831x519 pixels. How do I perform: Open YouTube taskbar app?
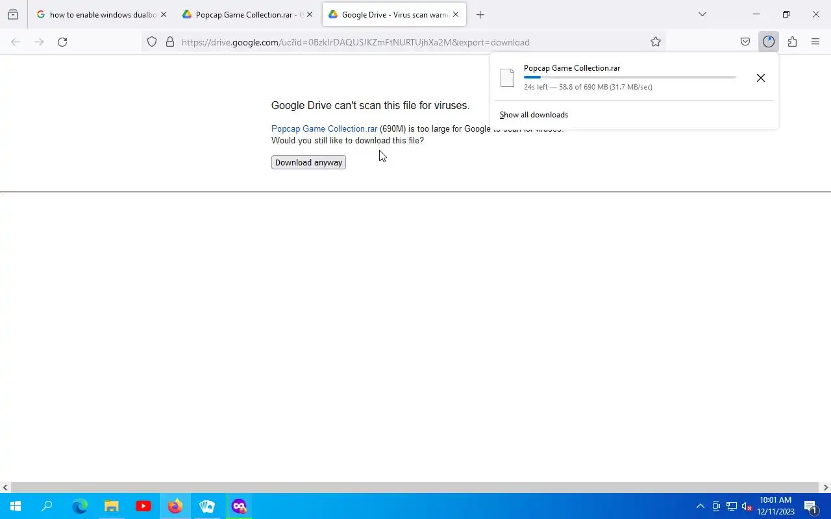(143, 506)
